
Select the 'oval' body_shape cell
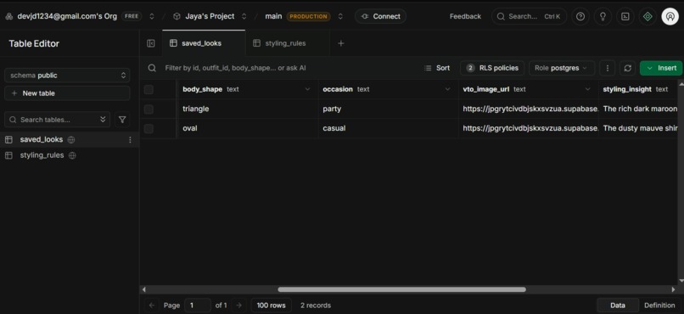click(x=248, y=129)
